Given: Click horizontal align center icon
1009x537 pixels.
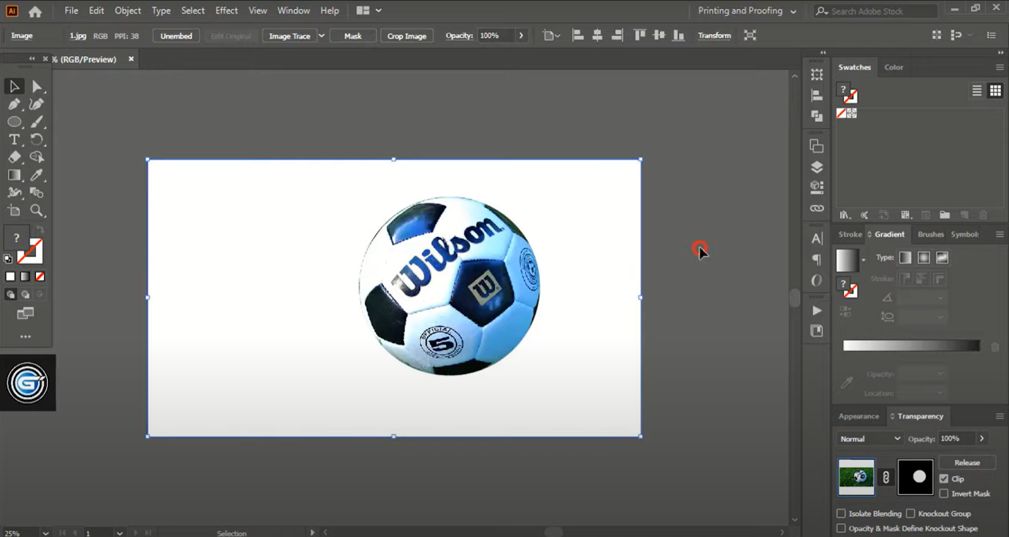Looking at the screenshot, I should [x=597, y=35].
